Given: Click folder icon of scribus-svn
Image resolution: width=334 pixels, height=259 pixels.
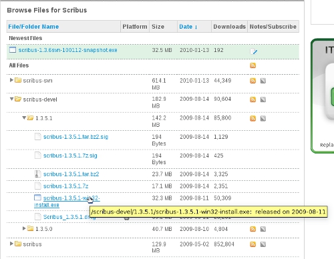Looking at the screenshot, I should point(18,80).
